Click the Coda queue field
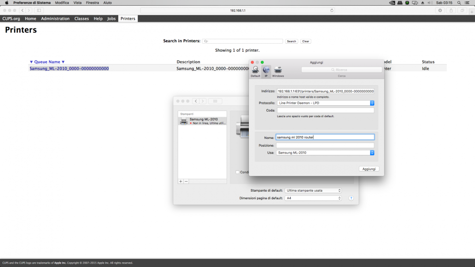Image resolution: width=475 pixels, height=267 pixels. (x=325, y=110)
